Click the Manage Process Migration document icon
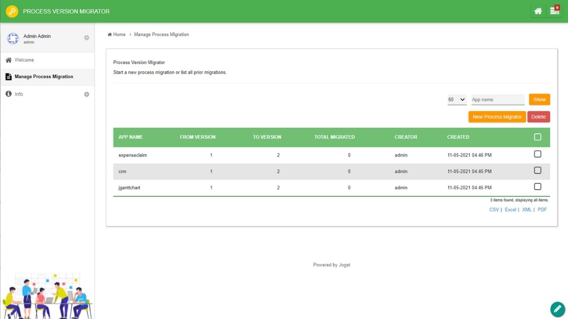Viewport: 568px width, 319px height. tap(8, 77)
